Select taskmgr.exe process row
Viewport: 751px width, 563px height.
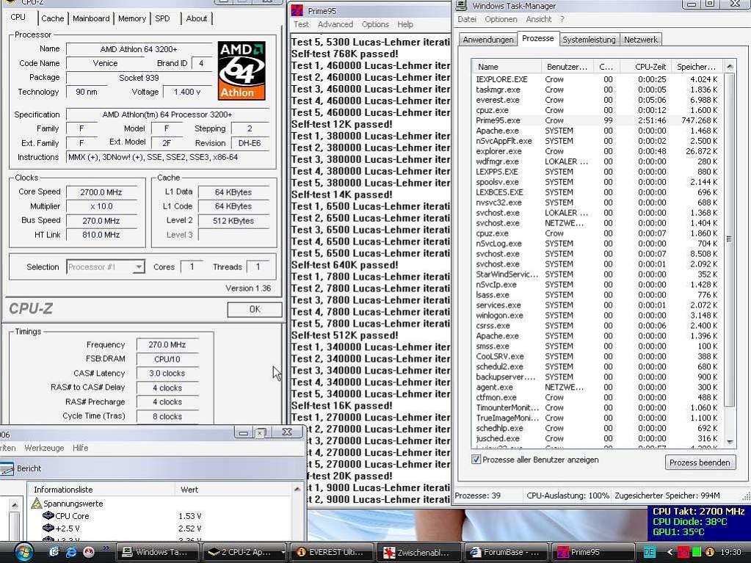(598, 90)
